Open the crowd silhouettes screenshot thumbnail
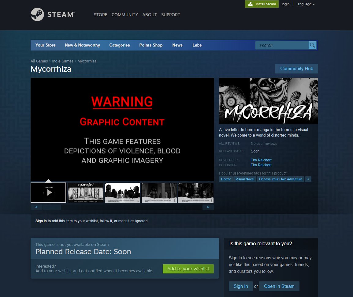Screen dimensions: 353x297 [x=122, y=193]
